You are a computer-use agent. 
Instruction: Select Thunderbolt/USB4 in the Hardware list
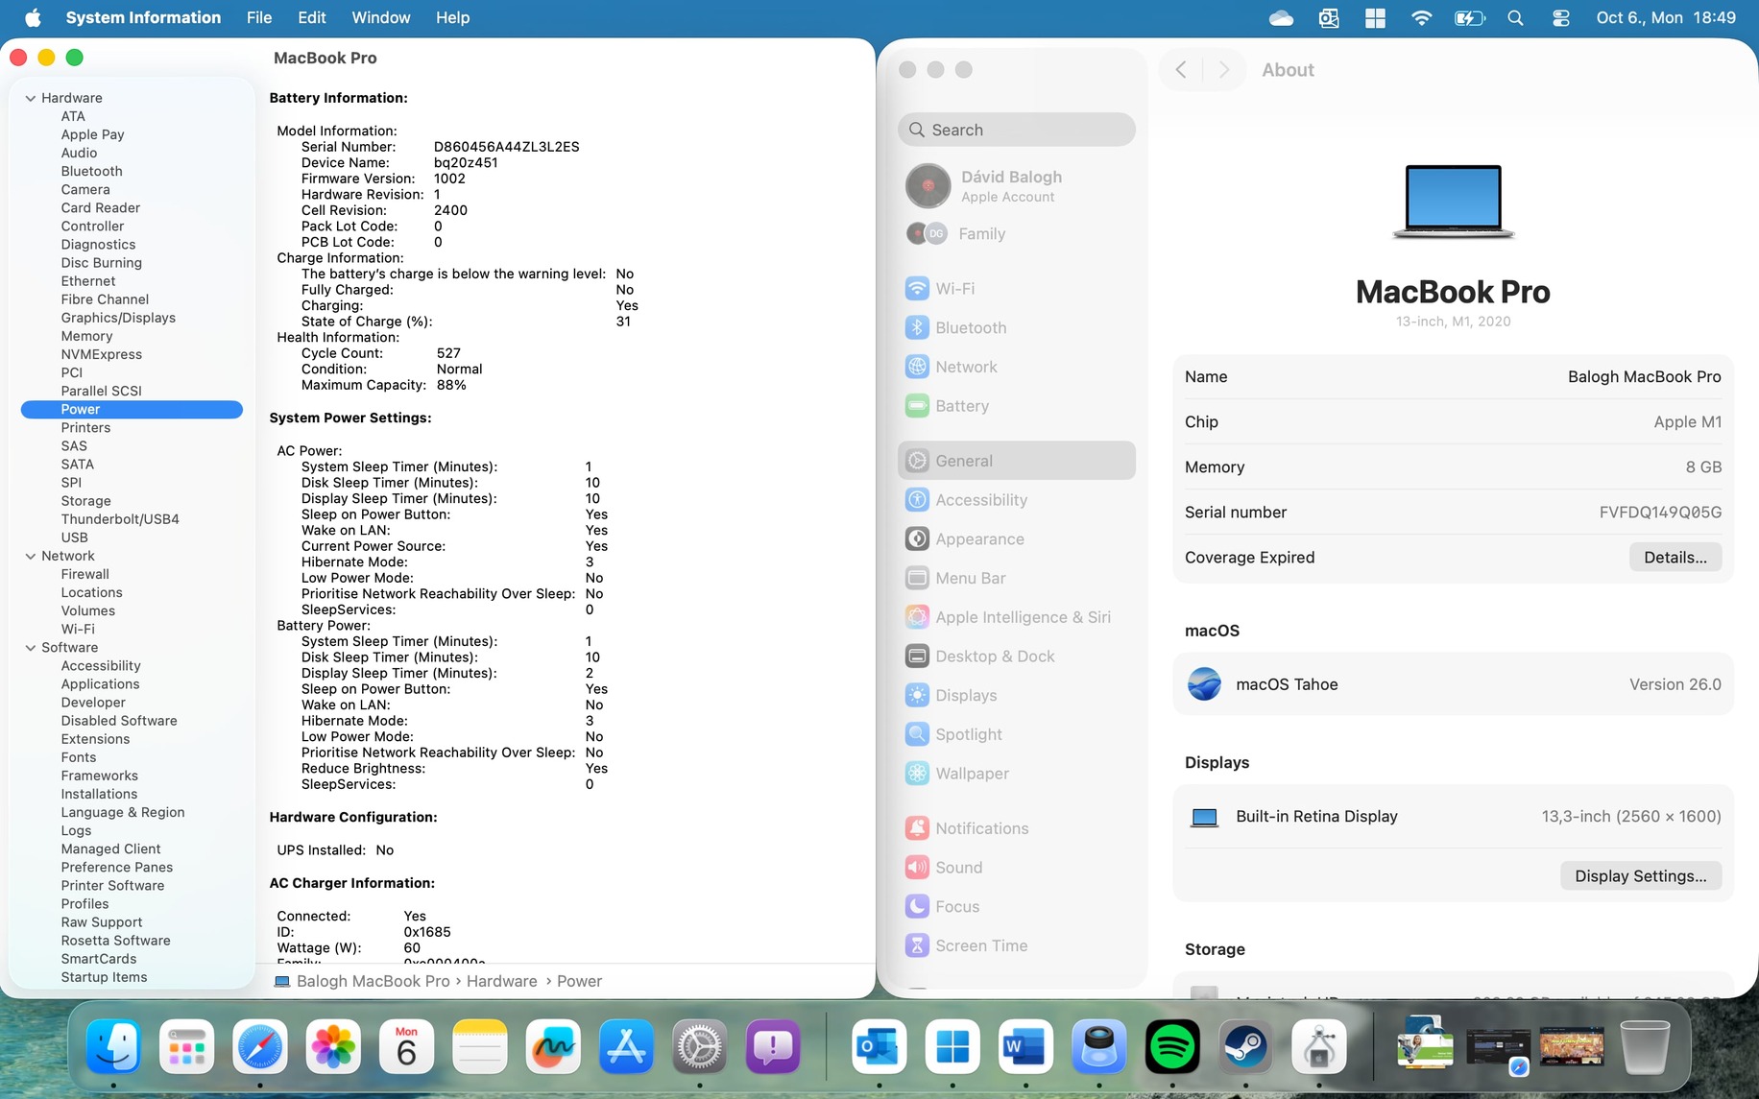[x=120, y=520]
